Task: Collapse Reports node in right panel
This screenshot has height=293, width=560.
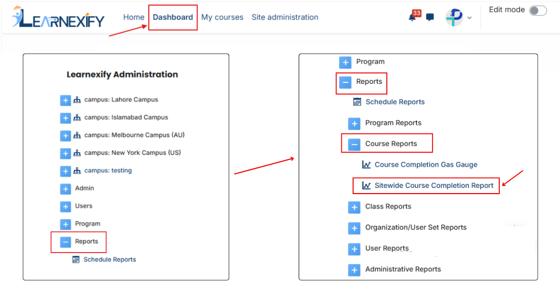Action: click(x=345, y=82)
